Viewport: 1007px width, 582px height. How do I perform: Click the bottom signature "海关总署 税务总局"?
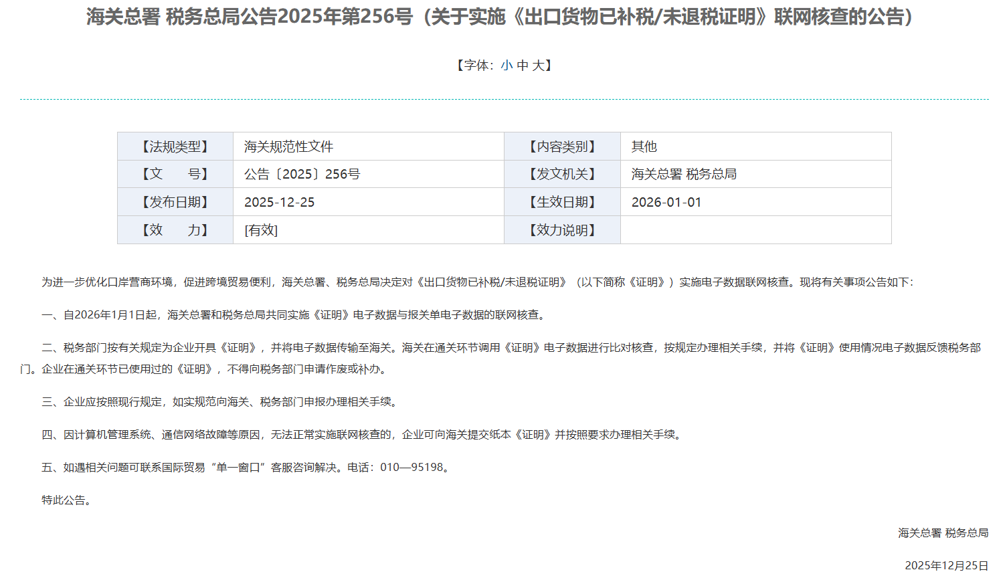[x=943, y=533]
